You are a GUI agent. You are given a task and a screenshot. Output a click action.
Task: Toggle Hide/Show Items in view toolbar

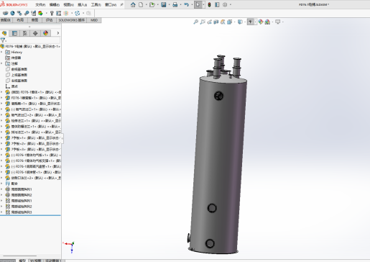(250, 22)
